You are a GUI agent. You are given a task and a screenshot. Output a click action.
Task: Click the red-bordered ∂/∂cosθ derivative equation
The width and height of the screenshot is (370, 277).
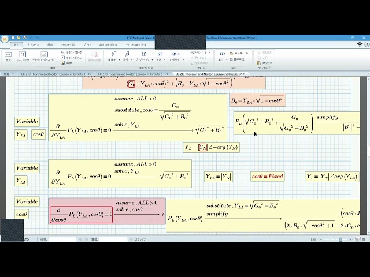pyautogui.click(x=81, y=215)
